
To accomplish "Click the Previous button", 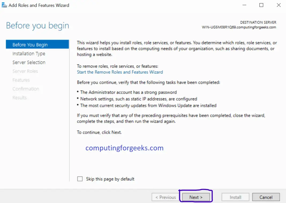I will point(165,197).
